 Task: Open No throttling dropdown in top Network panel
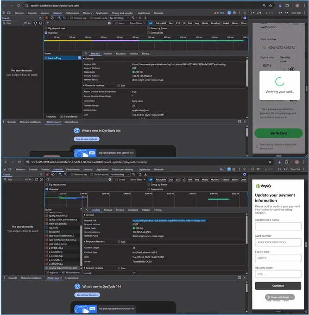point(120,18)
